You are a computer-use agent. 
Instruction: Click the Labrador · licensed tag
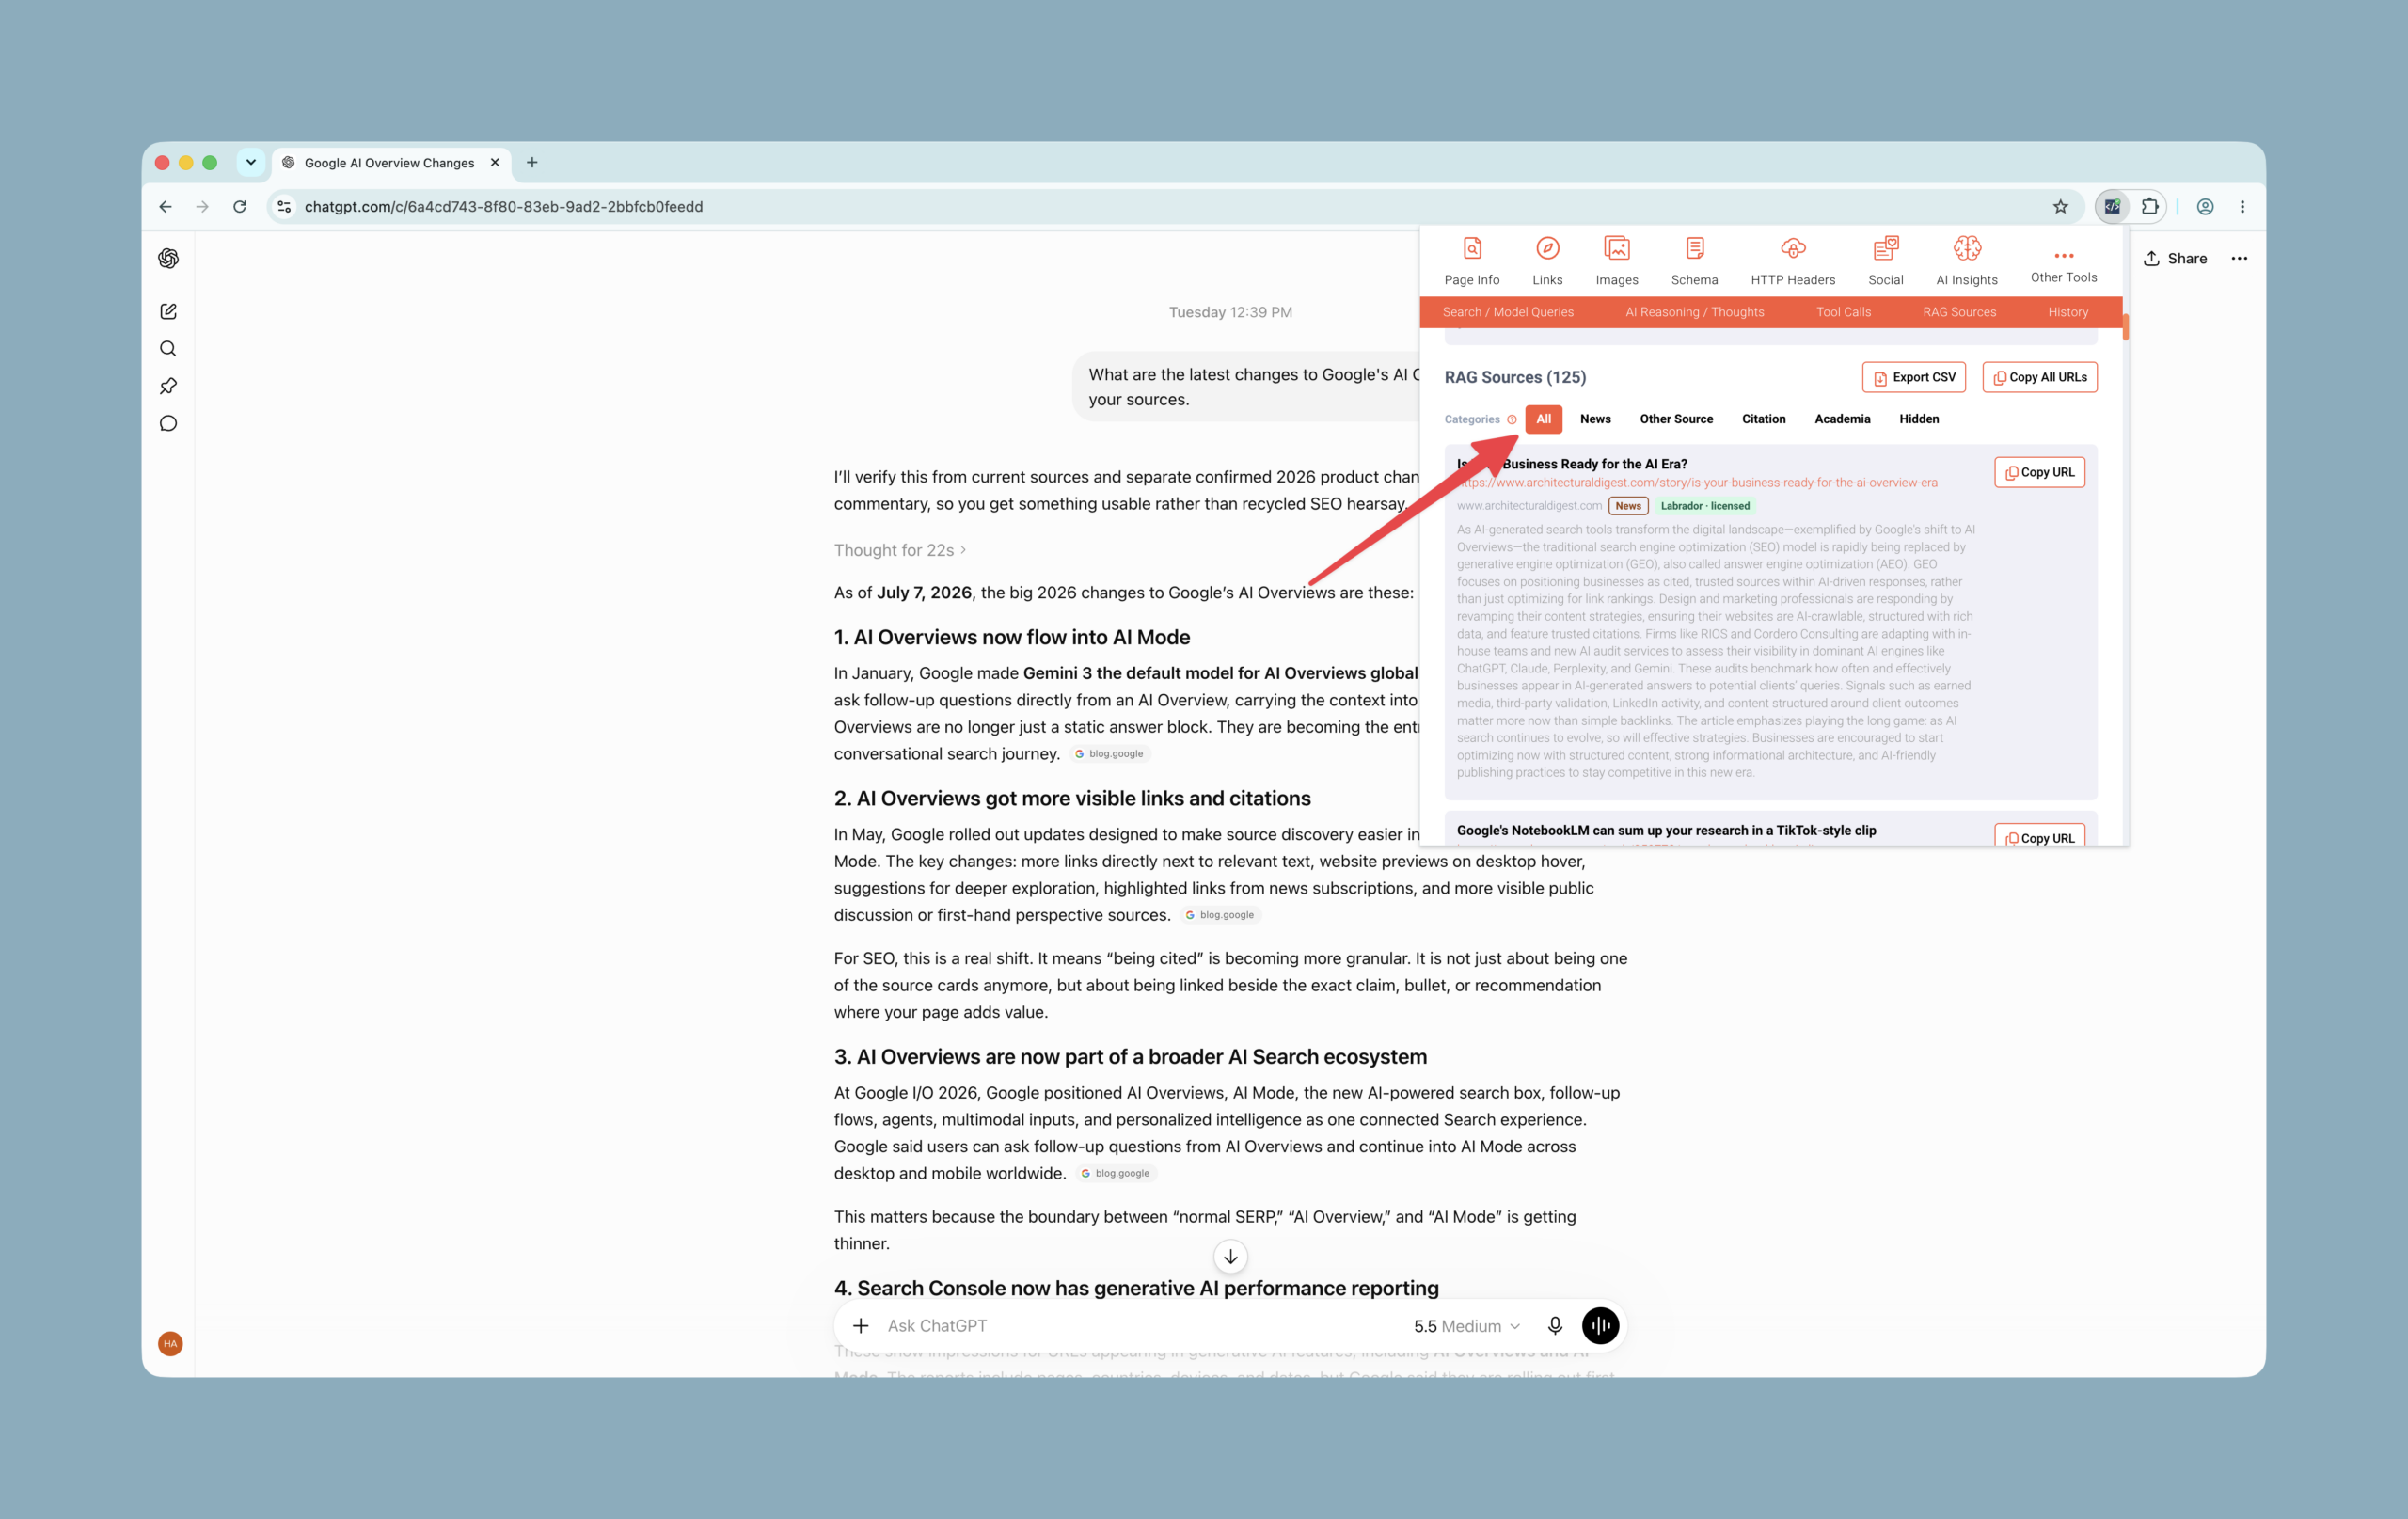pyautogui.click(x=1705, y=506)
